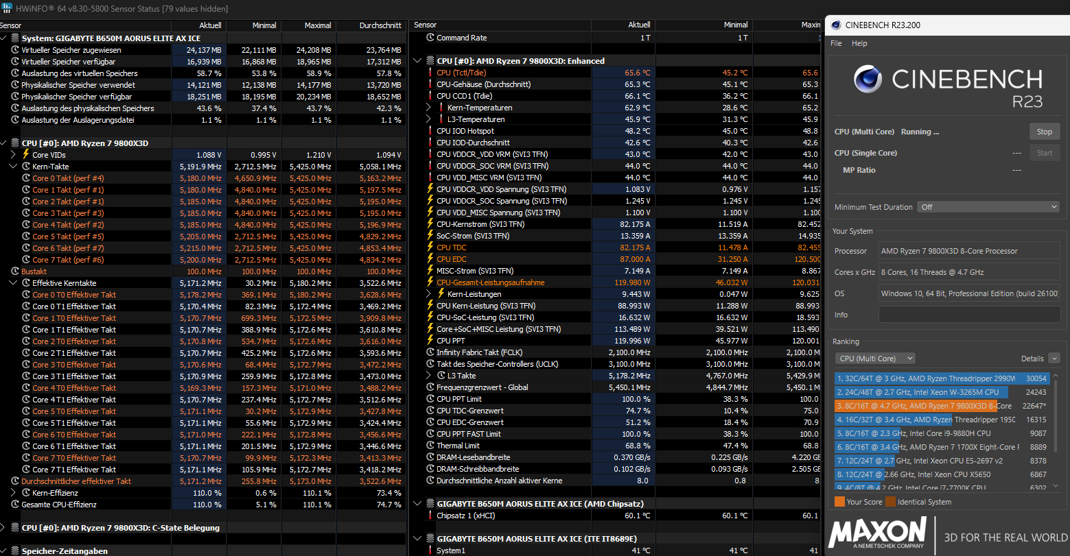Click the thermometer icon beside System1
The width and height of the screenshot is (1070, 556).
(430, 551)
